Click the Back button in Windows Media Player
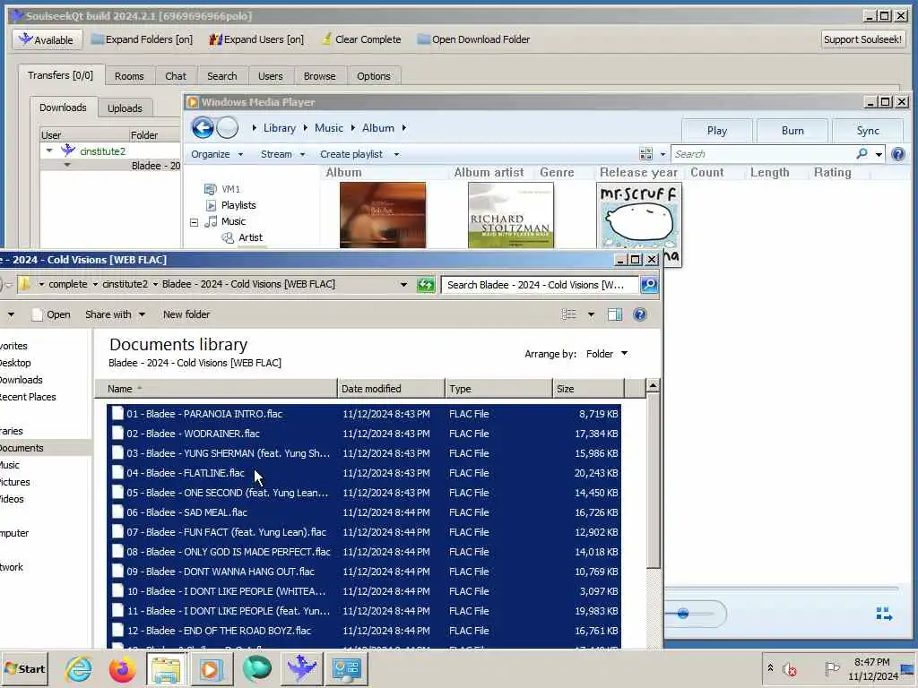Image resolution: width=918 pixels, height=688 pixels. click(203, 127)
